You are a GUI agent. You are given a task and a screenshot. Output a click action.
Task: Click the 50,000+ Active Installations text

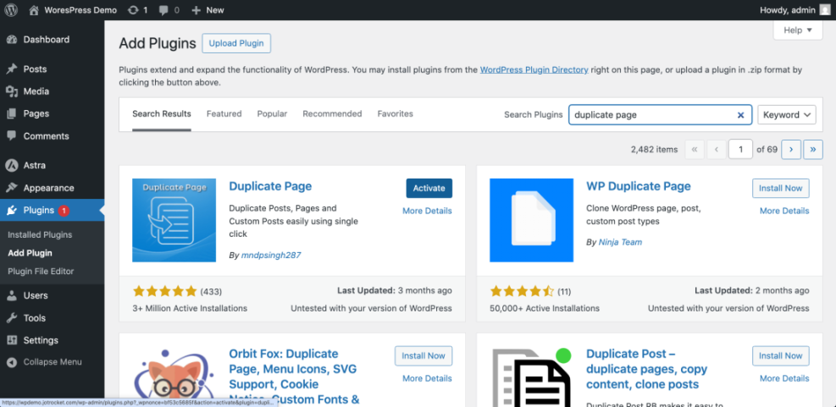click(545, 309)
